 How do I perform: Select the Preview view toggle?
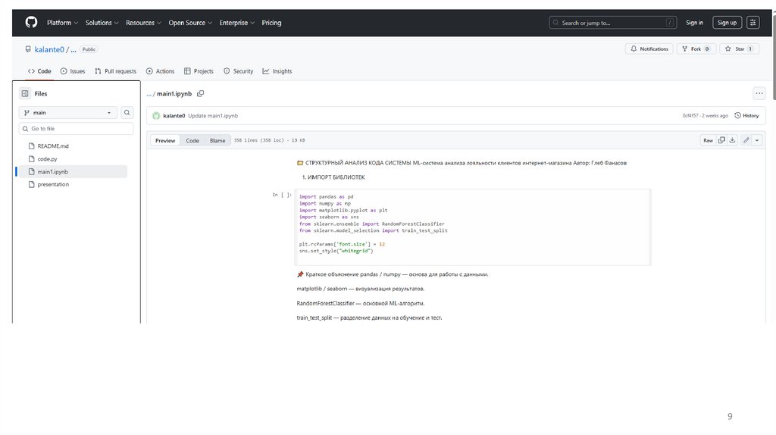point(165,140)
